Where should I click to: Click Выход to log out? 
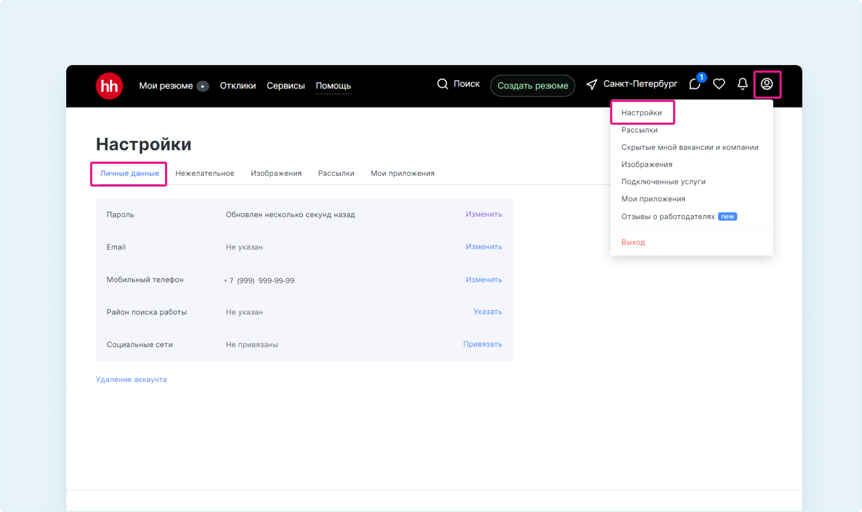[633, 242]
